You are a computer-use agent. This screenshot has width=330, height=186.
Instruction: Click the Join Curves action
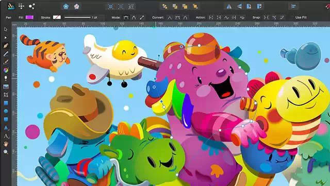[x=234, y=18]
